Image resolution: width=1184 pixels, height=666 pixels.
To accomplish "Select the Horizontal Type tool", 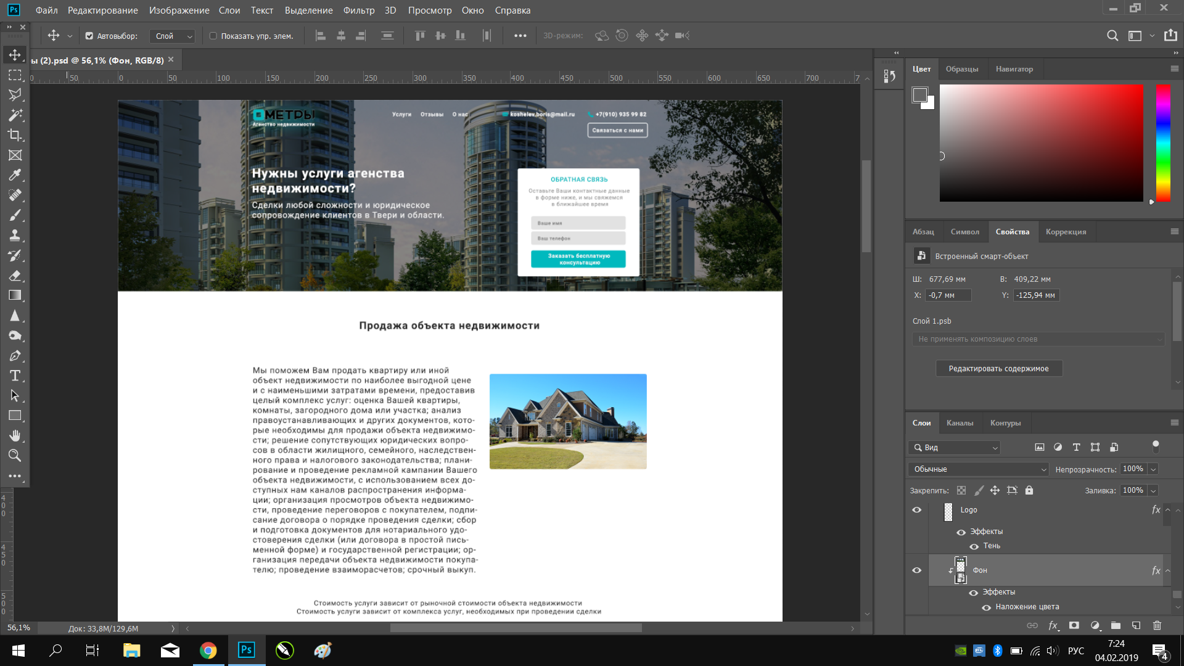I will point(15,376).
